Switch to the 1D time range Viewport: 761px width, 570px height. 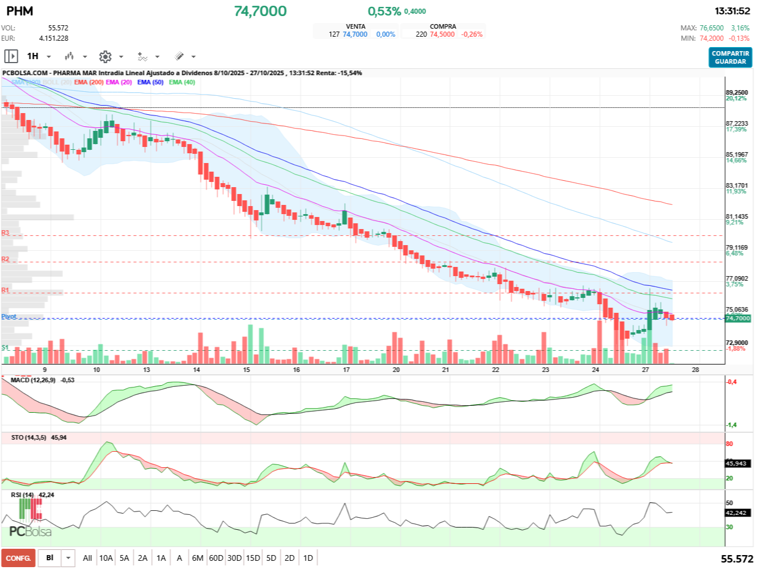(x=308, y=558)
